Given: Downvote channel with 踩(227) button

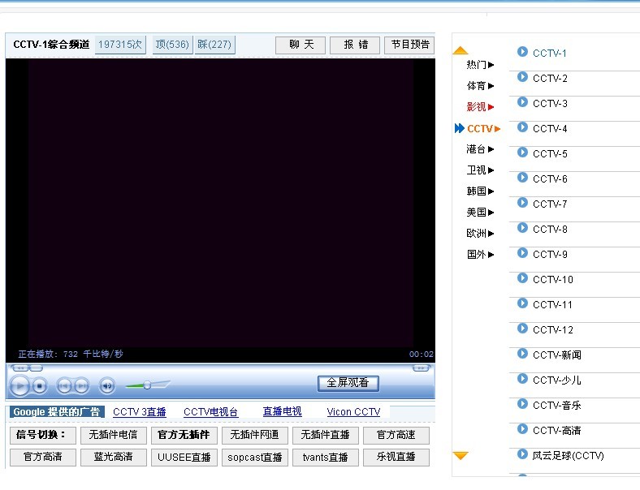Looking at the screenshot, I should (214, 45).
